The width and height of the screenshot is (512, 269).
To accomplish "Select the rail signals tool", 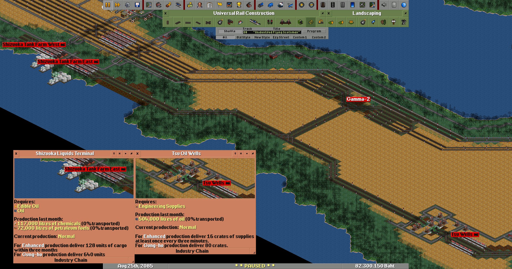I will [270, 22].
